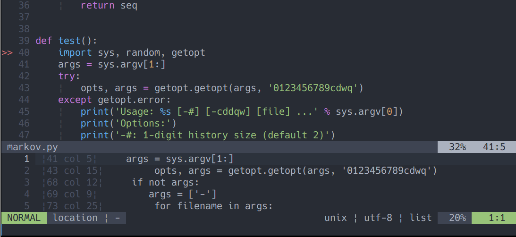The image size is (516, 237).
Task: Click the location label in status bar
Action: (76, 218)
